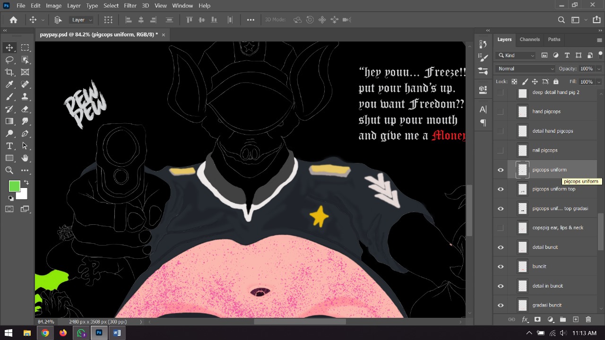Select the Crop tool
The height and width of the screenshot is (340, 605).
(x=9, y=72)
